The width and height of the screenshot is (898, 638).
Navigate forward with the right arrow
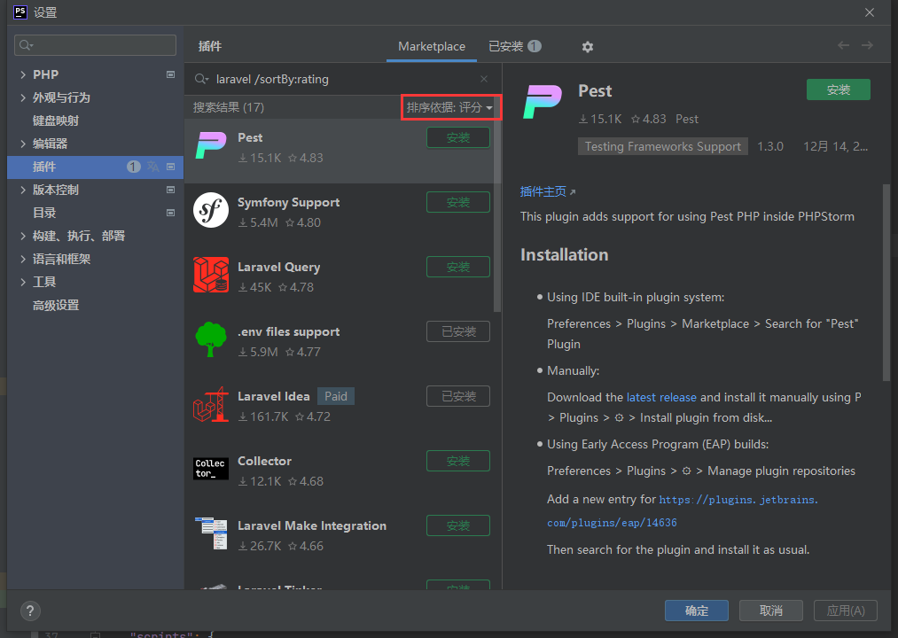point(867,45)
